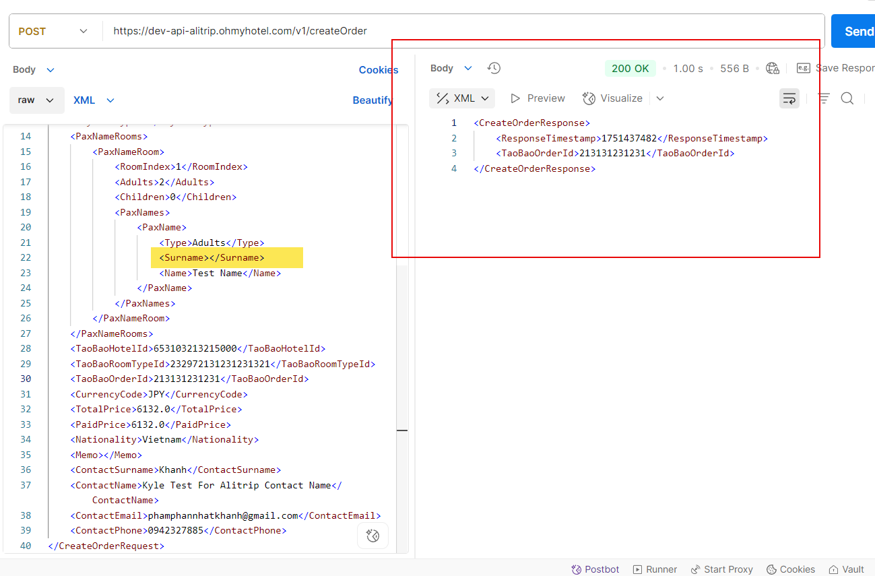Viewport: 875px width, 576px height.
Task: Switch to the Preview response view
Action: click(x=538, y=98)
